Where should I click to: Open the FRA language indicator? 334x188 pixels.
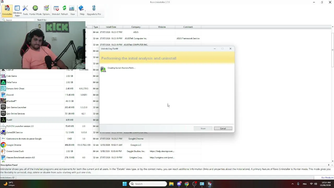pos(305,184)
